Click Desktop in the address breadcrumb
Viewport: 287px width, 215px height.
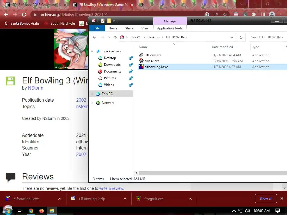click(153, 37)
